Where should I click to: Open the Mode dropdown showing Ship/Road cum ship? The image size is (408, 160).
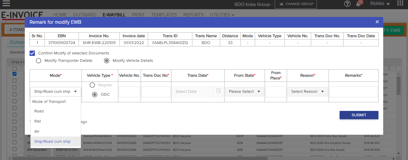(x=56, y=92)
